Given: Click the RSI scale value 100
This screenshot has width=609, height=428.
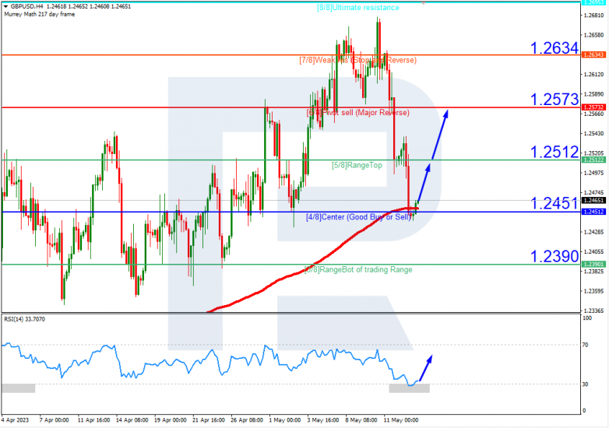Looking at the screenshot, I should point(587,318).
